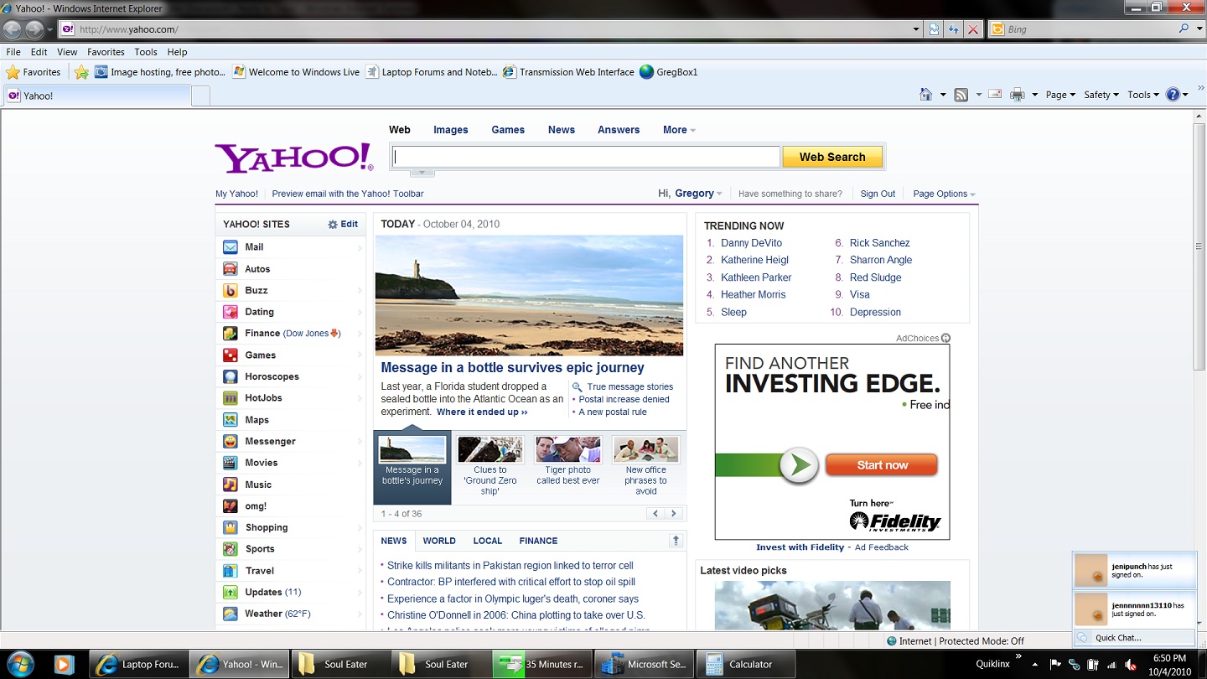1207x679 pixels.
Task: Open Windows Start menu orb
Action: coord(20,664)
